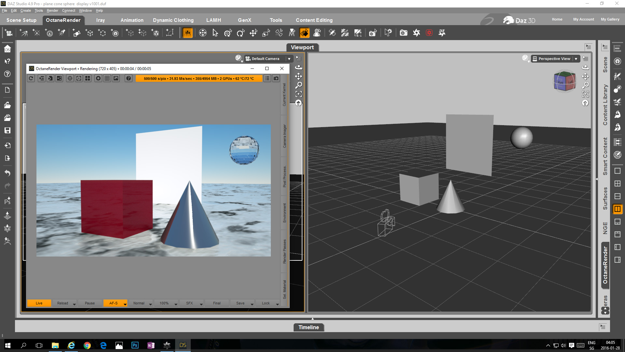This screenshot has width=625, height=352.
Task: Click the orange render progress status bar
Action: pos(199,79)
